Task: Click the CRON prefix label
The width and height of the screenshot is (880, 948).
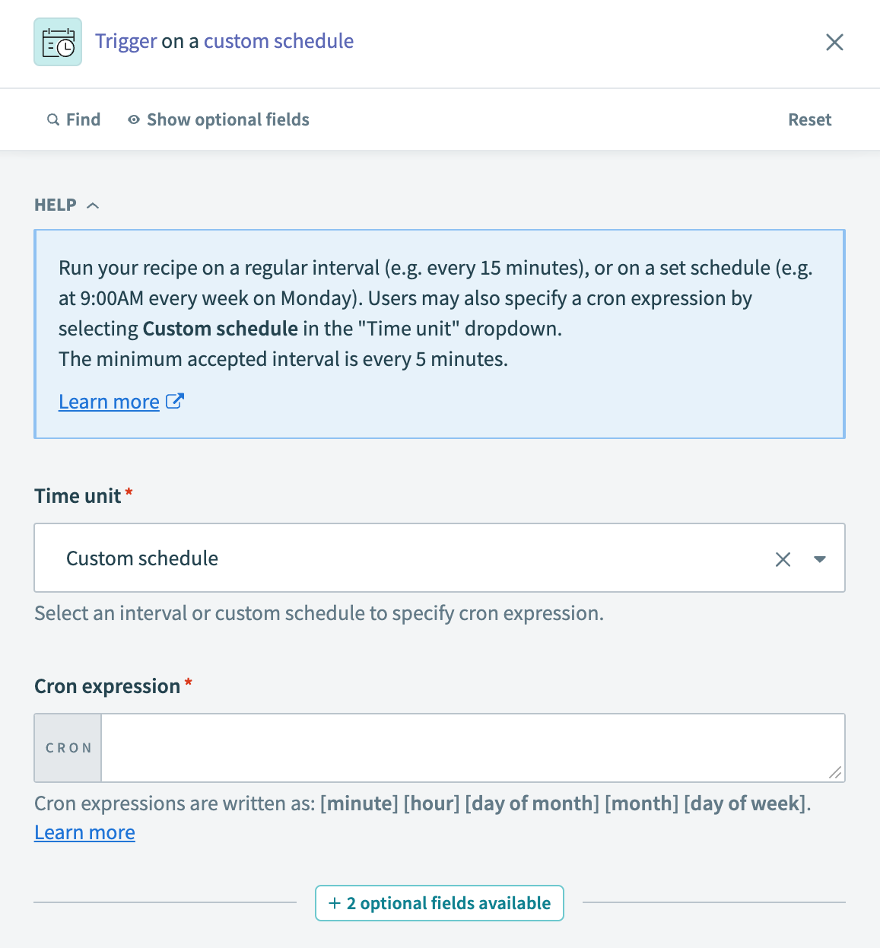Action: 68,749
